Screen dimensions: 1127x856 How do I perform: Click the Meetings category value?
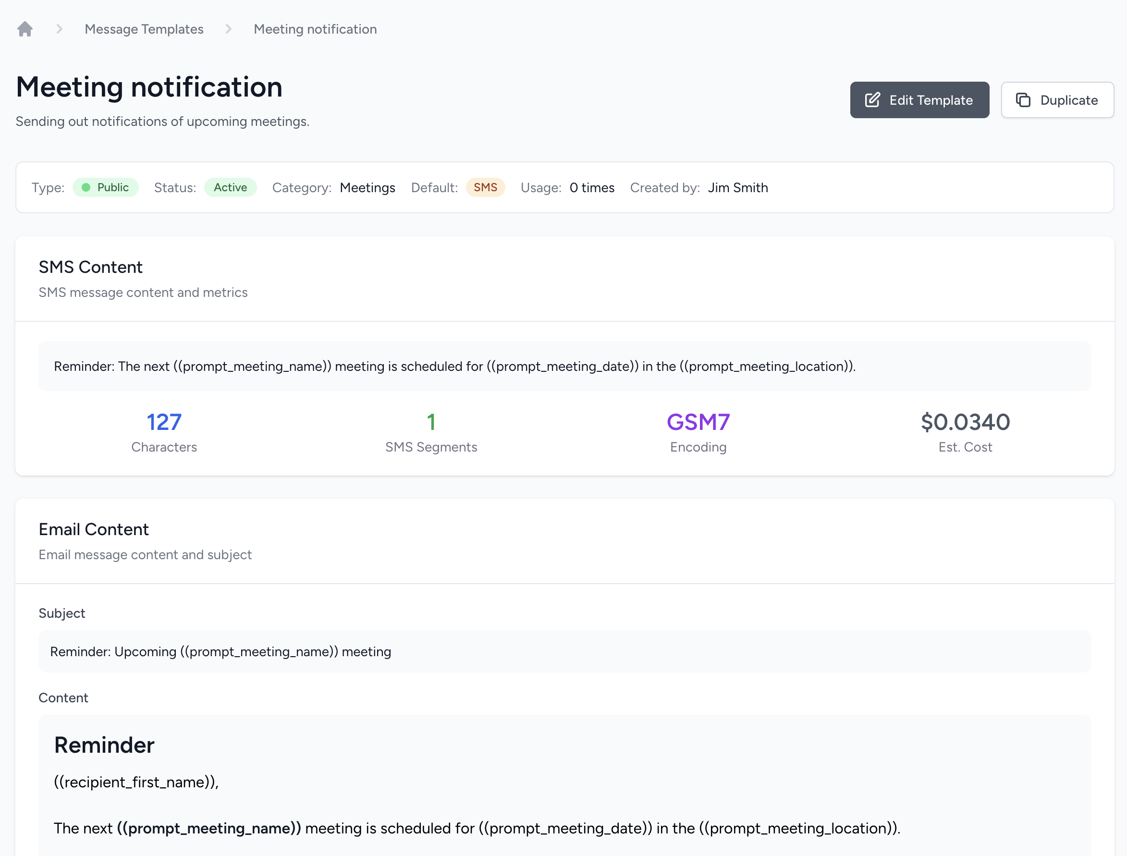[367, 187]
